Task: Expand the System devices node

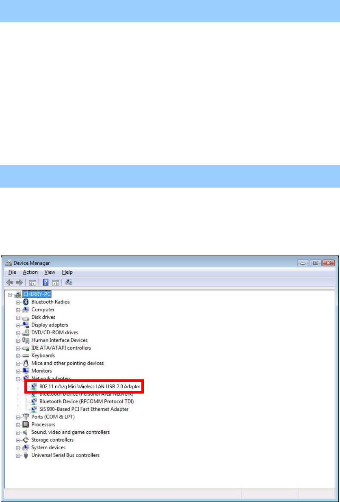Action: point(18,448)
